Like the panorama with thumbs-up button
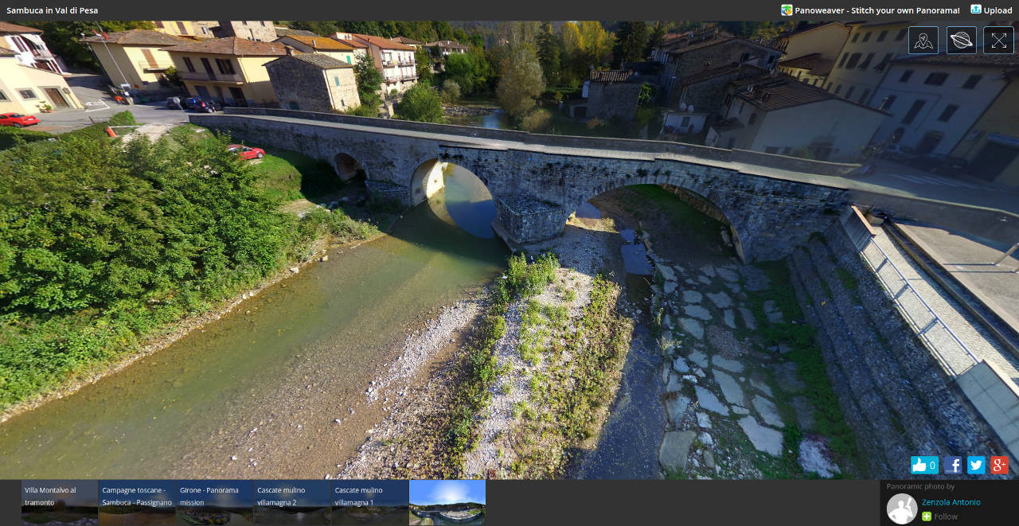Screen dimensions: 1019x526 pyautogui.click(x=925, y=466)
